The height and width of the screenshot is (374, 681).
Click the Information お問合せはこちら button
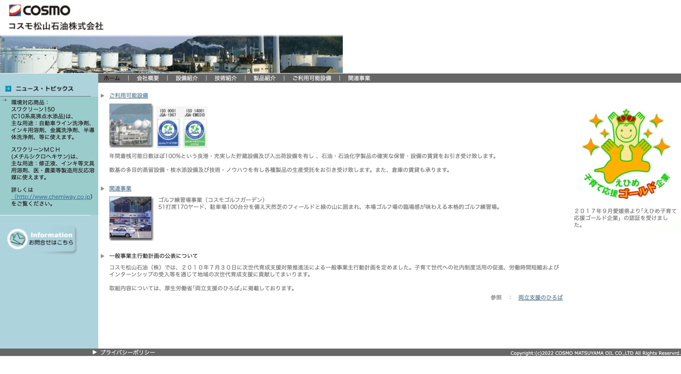[x=42, y=239]
